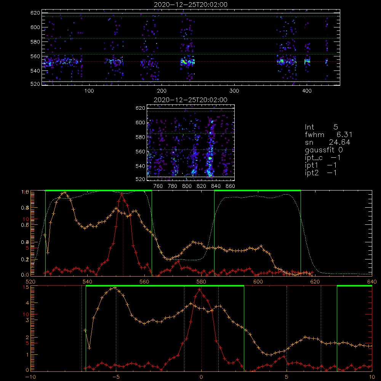
Task: Click y-axis label 540 of the wide top image
Action: (x=35, y=71)
